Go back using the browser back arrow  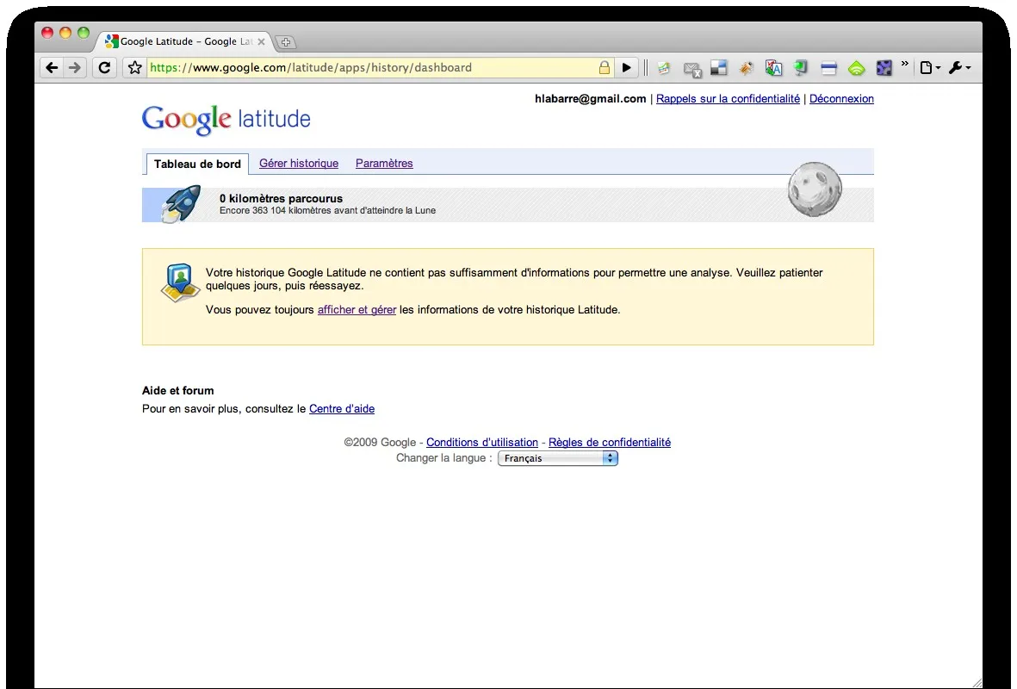point(52,67)
